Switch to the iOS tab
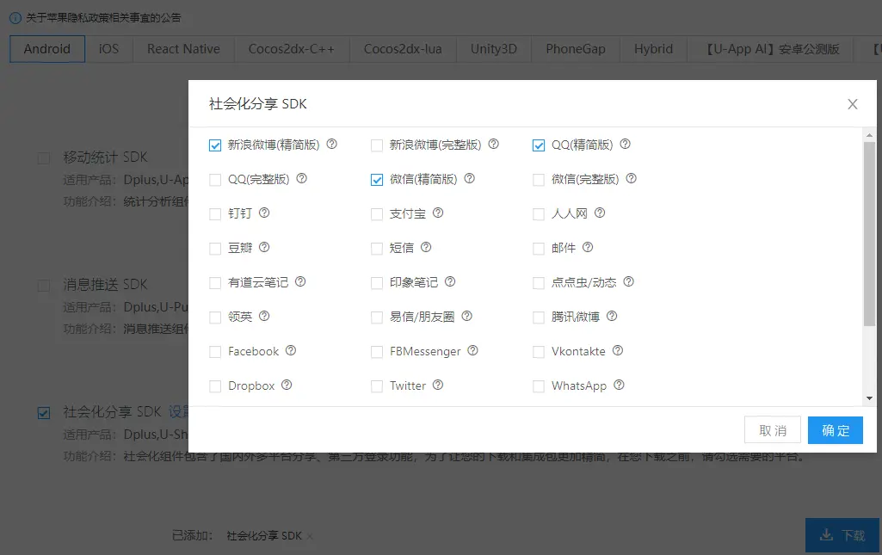The width and height of the screenshot is (882, 555). click(x=108, y=49)
